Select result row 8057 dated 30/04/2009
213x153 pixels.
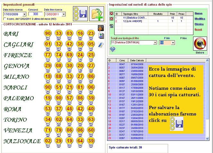pos(157,68)
